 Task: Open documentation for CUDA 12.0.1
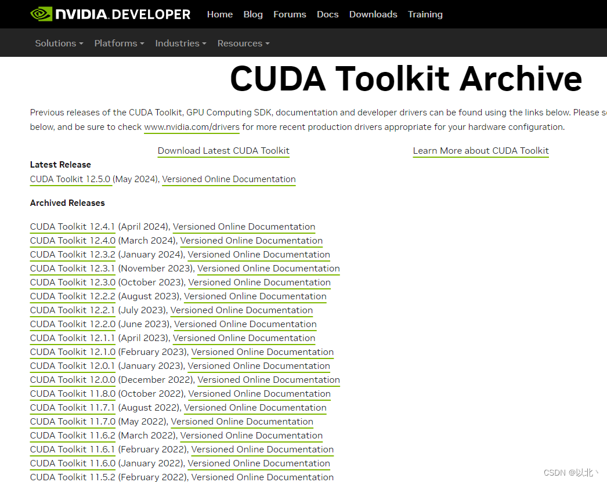[259, 366]
